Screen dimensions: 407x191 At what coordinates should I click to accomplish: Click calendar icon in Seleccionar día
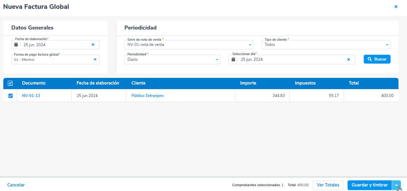coord(233,60)
